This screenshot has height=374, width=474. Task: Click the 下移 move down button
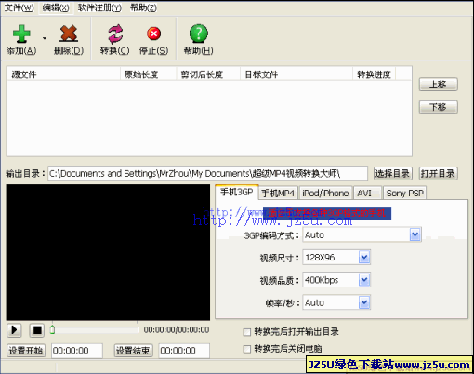point(438,107)
